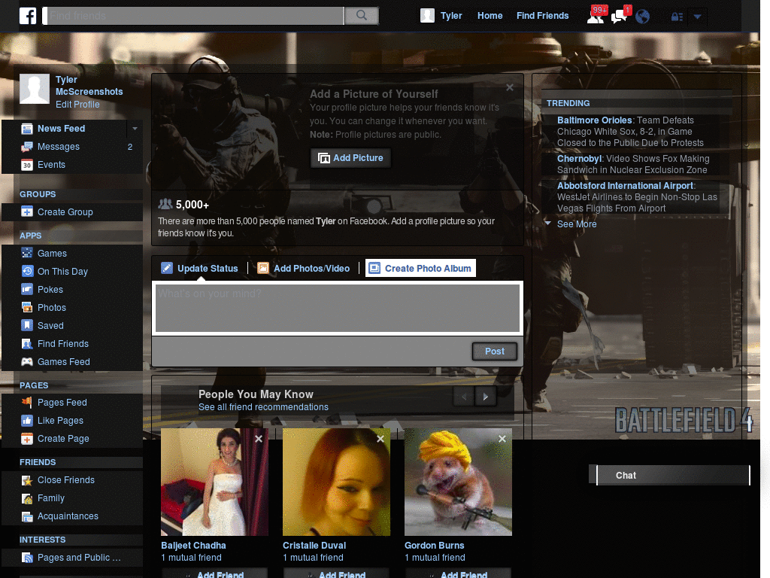Viewport: 770px width, 578px height.
Task: Click the Update Status pencil icon
Action: [167, 269]
